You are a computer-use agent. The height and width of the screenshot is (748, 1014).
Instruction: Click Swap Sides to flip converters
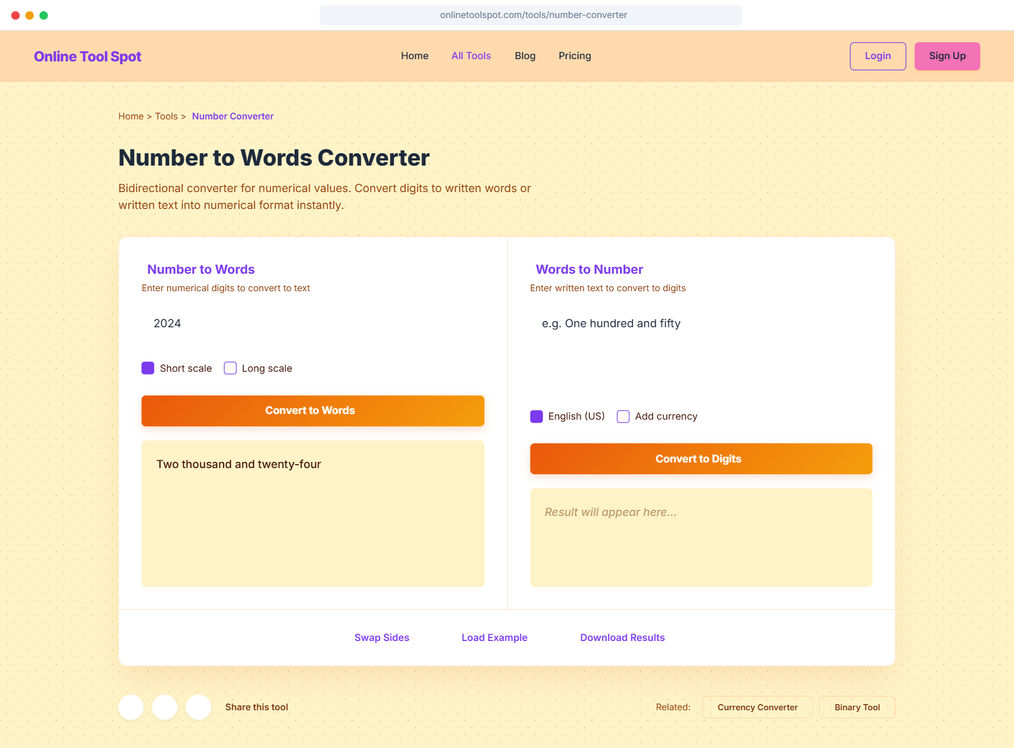point(381,637)
